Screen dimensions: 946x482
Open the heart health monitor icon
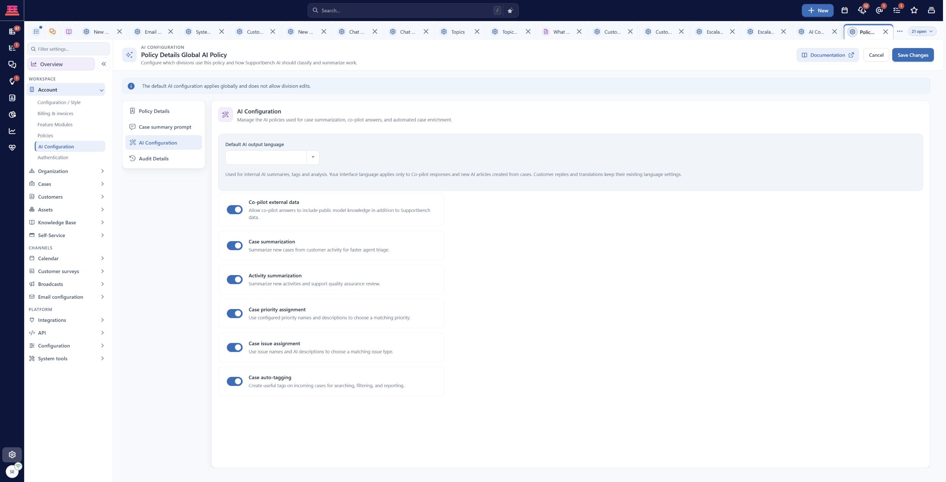pyautogui.click(x=12, y=148)
